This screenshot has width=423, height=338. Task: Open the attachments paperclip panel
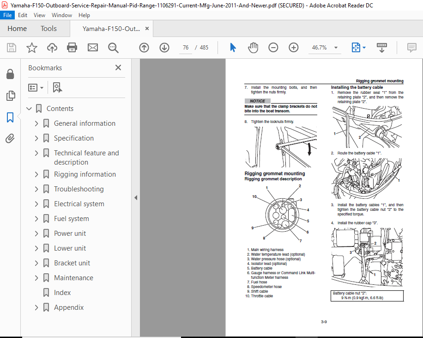click(x=10, y=139)
